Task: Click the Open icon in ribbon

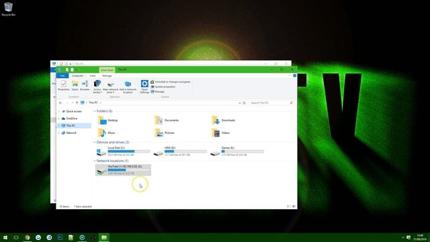Action: (75, 85)
